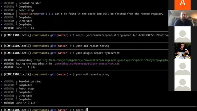197x111 pixels.
Task: Open the github.com yarnpkg berry download URL
Action: coord(101,60)
